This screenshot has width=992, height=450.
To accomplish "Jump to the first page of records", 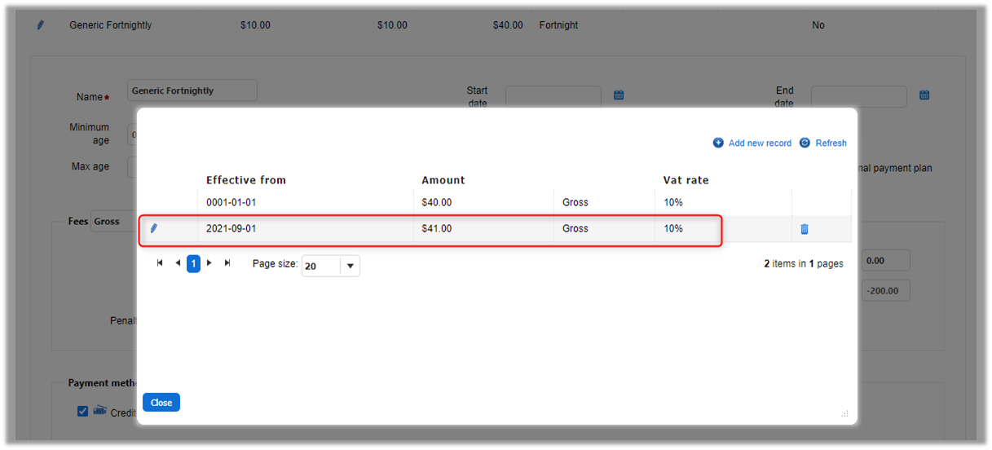I will coord(160,263).
